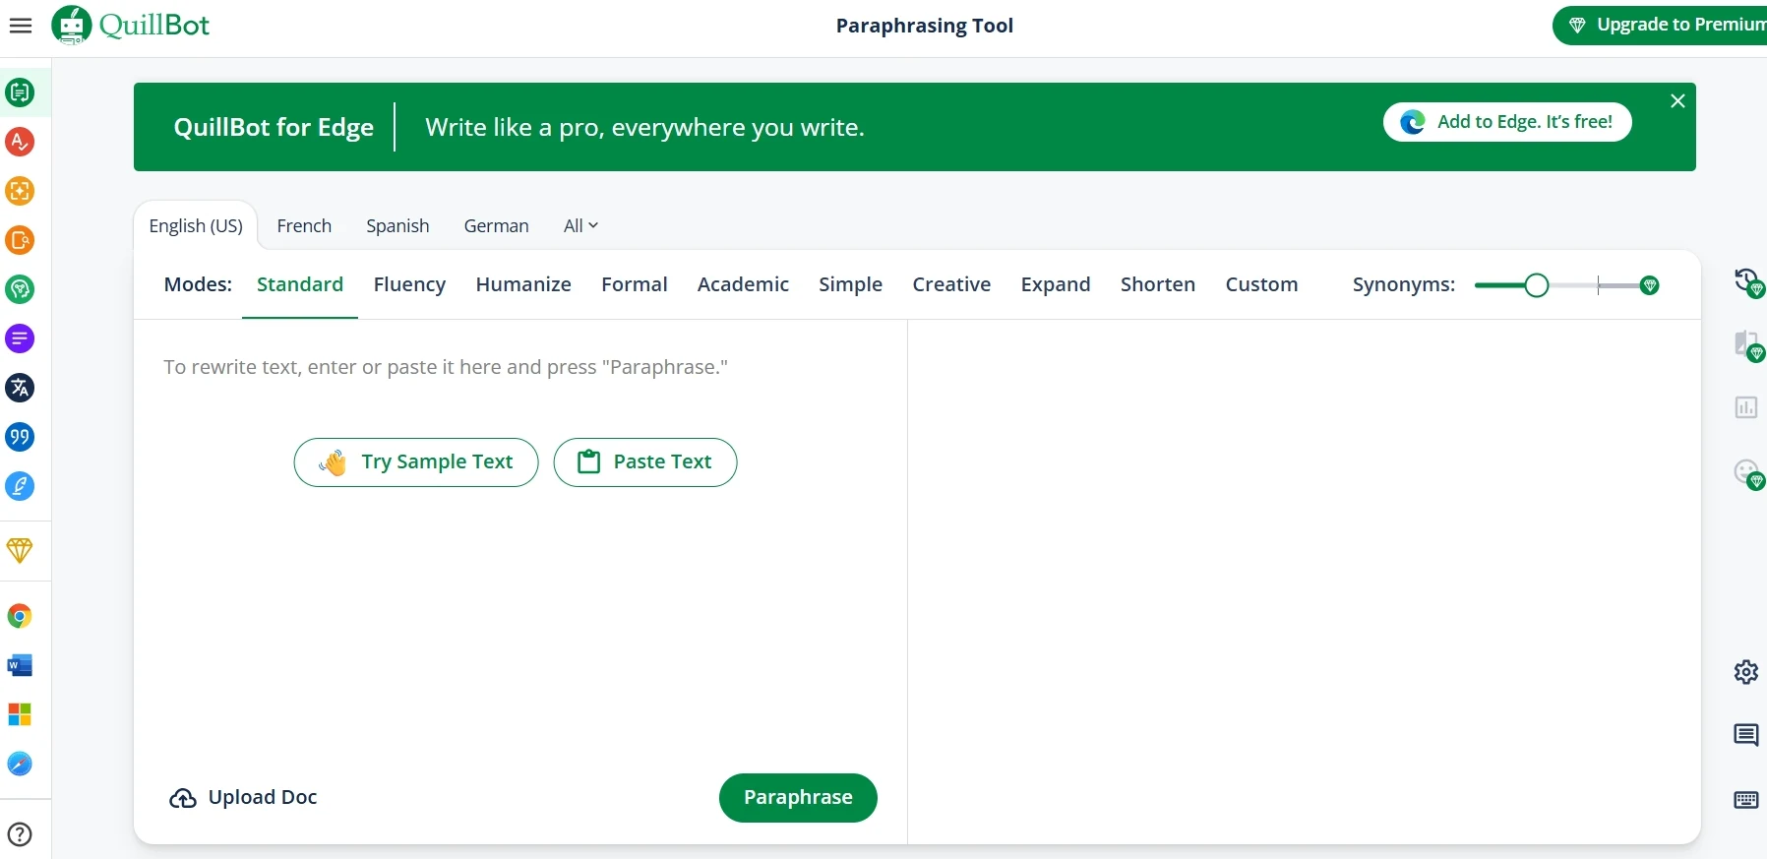Open the AI Humanizer sidebar icon

20,289
